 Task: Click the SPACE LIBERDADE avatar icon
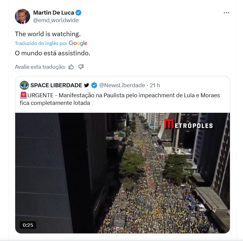tap(24, 85)
